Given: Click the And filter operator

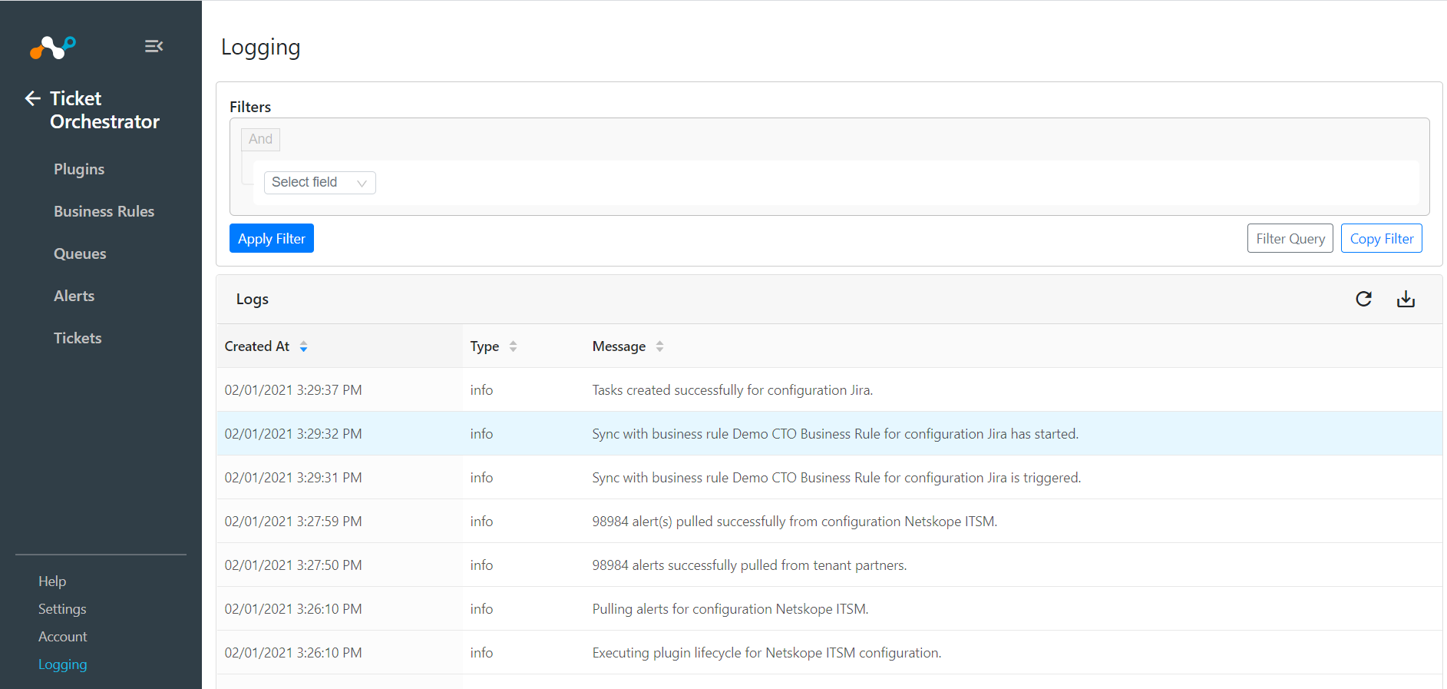Looking at the screenshot, I should pos(260,139).
